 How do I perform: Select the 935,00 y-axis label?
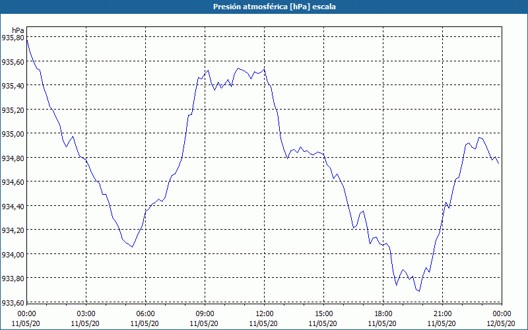pyautogui.click(x=13, y=134)
